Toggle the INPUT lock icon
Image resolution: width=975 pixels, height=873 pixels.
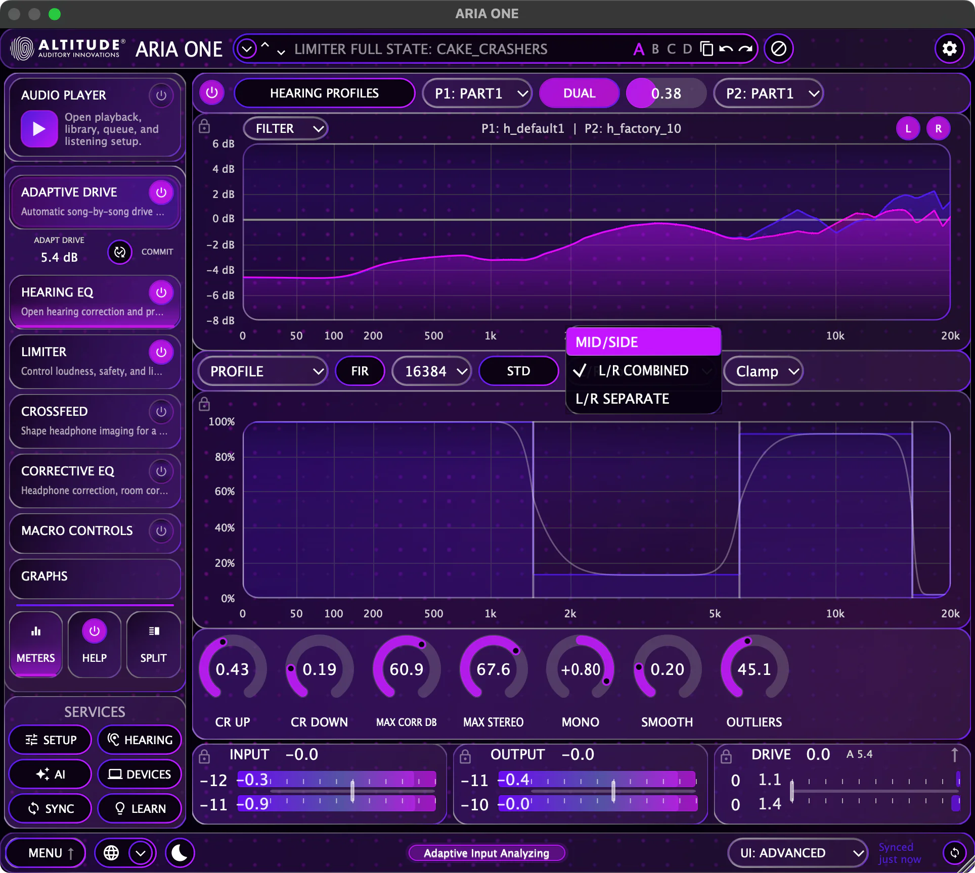coord(204,756)
